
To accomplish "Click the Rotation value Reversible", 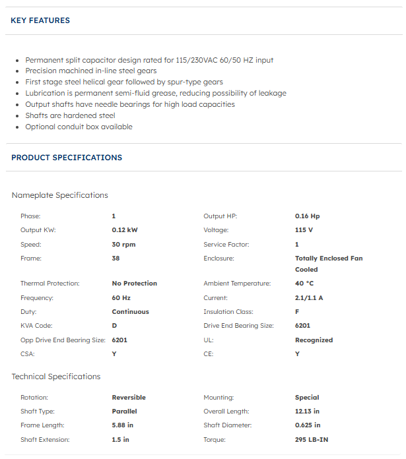I will tap(129, 398).
